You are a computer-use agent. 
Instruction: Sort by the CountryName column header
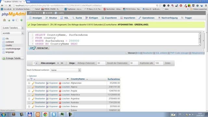click(x=78, y=79)
